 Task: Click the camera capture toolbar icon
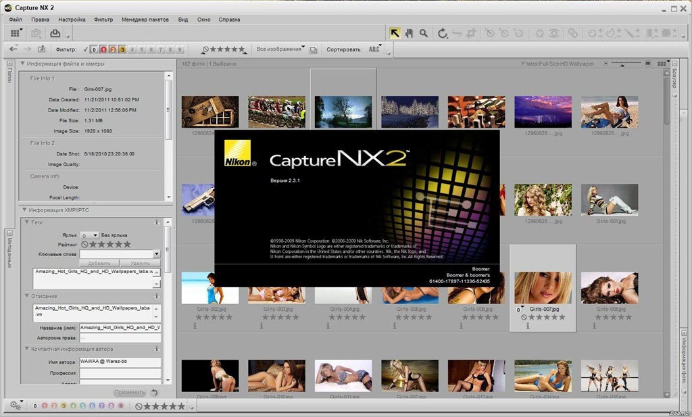tap(36, 33)
